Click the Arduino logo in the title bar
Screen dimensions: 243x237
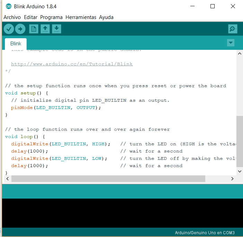tap(9, 6)
